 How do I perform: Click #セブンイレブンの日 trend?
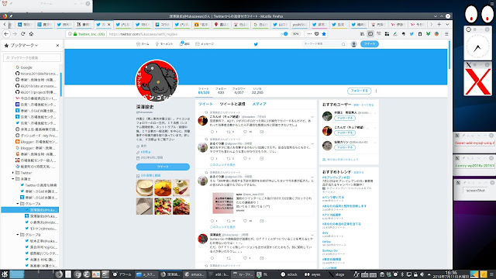coord(336,177)
